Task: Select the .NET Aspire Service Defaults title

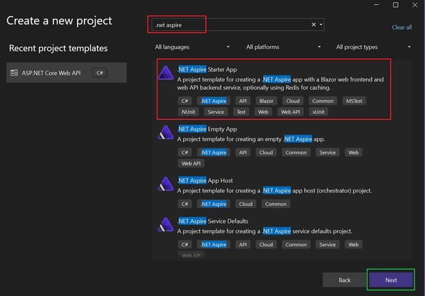Action: [212, 221]
